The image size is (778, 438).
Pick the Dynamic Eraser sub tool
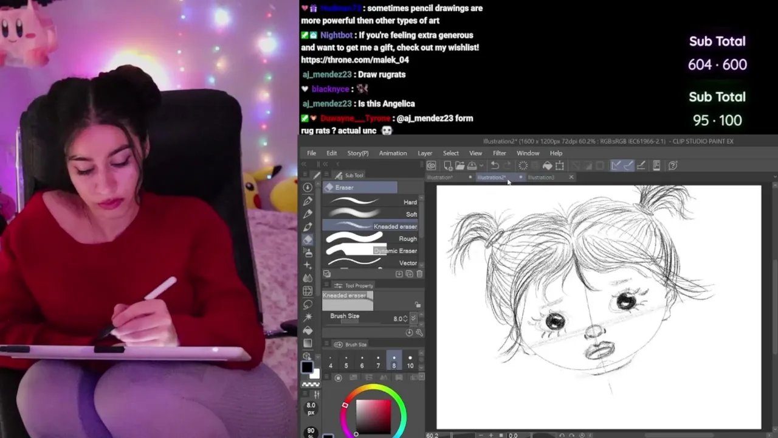(371, 251)
